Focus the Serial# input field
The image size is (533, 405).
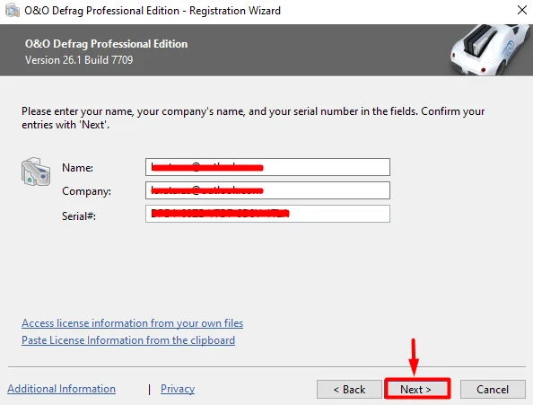point(267,214)
